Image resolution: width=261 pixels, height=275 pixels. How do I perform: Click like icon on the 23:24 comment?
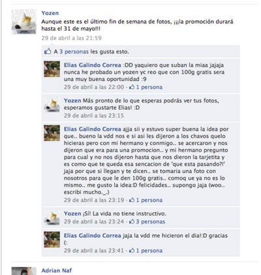pos(132,221)
